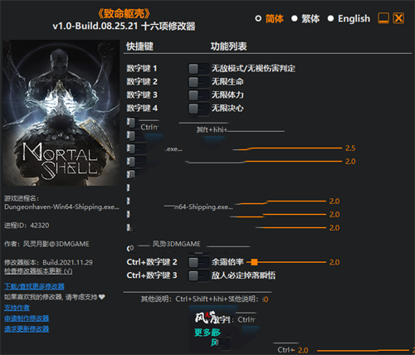Click hotkey label 数字键 1

[x=142, y=69]
